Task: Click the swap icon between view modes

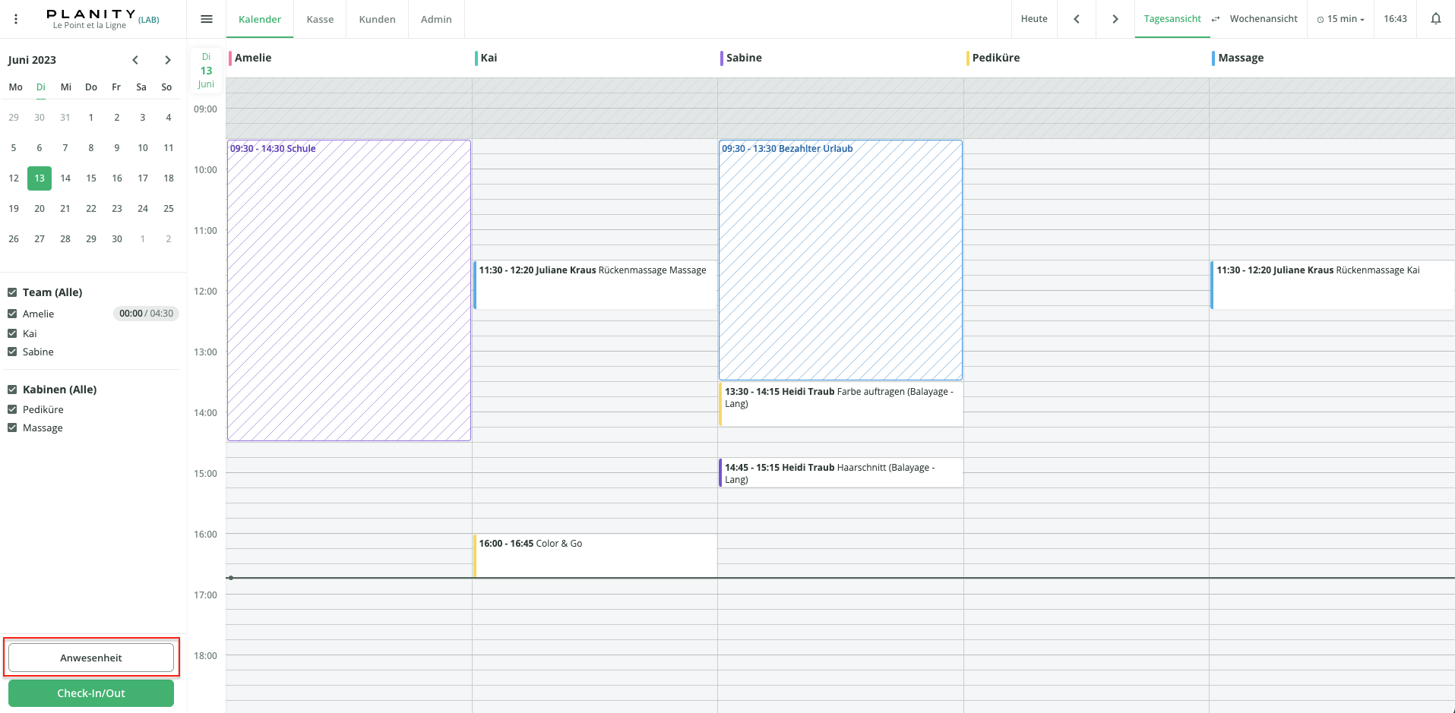Action: (1216, 19)
